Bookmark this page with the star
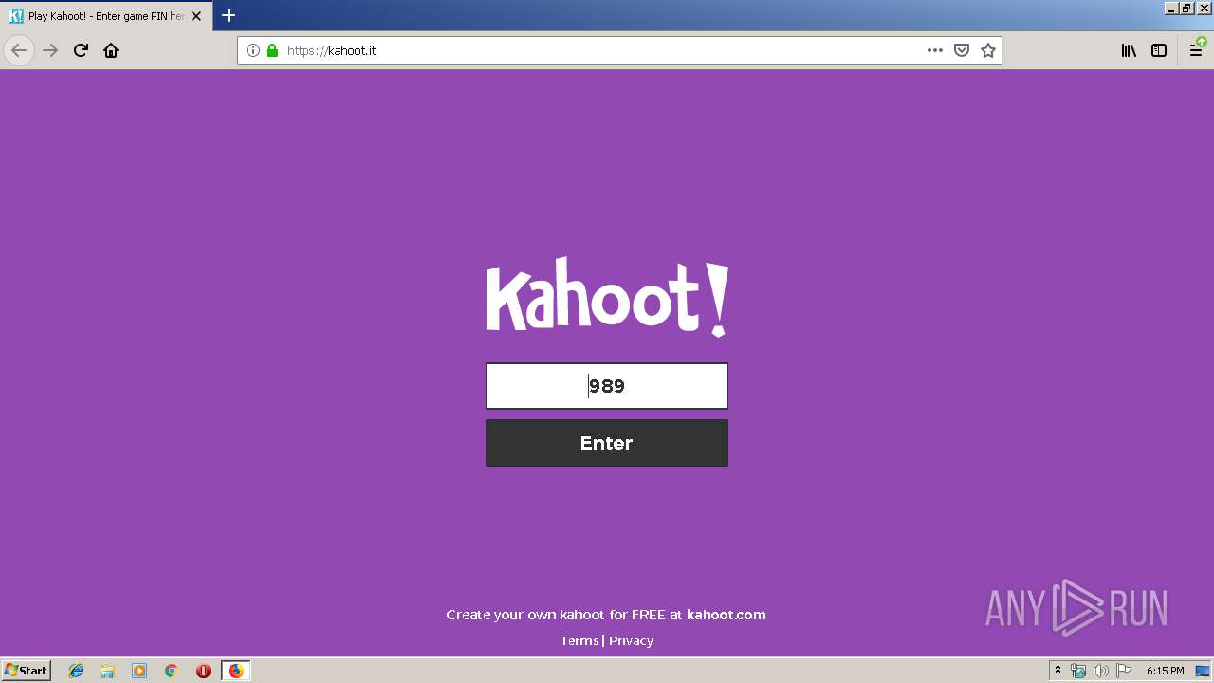 (x=988, y=50)
